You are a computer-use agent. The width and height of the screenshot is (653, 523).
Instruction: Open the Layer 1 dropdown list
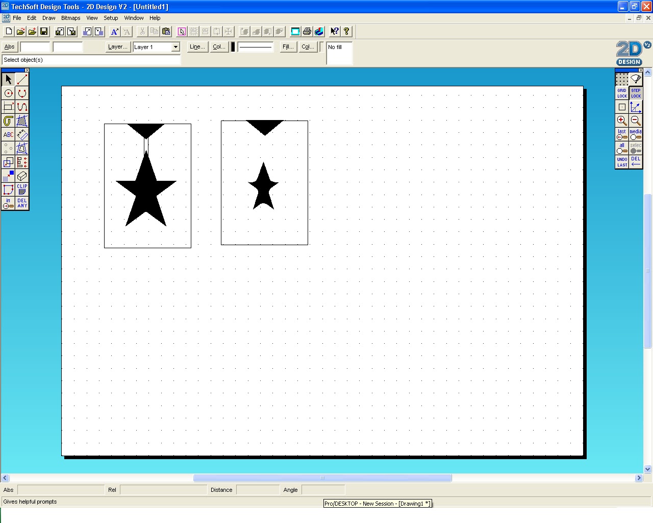pyautogui.click(x=175, y=46)
